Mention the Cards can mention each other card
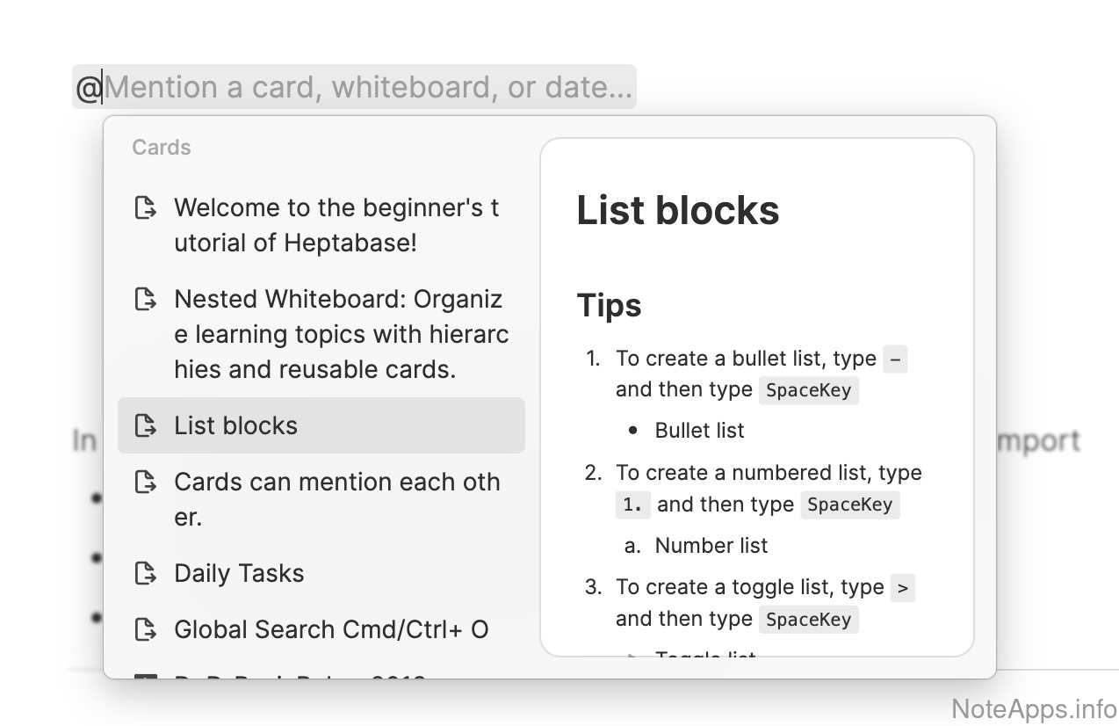This screenshot has width=1119, height=726. pos(336,499)
